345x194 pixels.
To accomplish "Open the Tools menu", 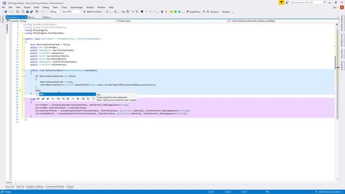I will click(x=64, y=7).
